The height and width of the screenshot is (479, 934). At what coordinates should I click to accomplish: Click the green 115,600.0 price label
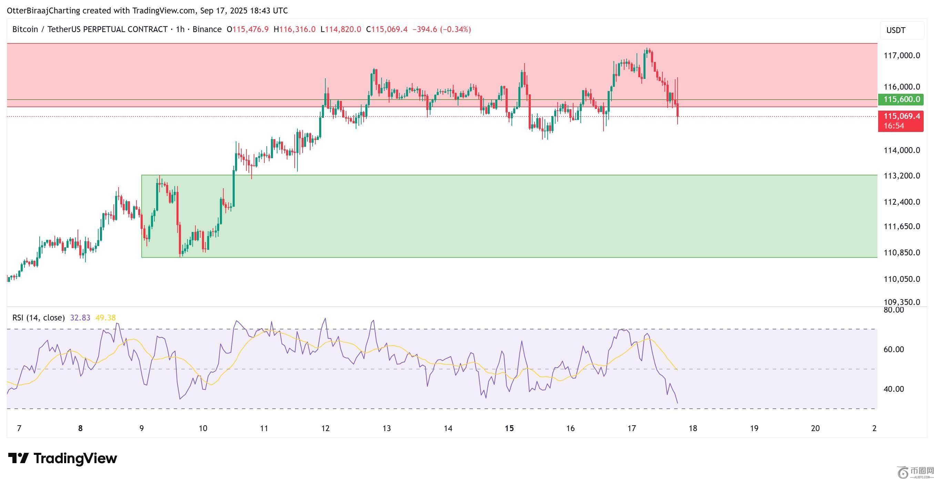pyautogui.click(x=901, y=99)
